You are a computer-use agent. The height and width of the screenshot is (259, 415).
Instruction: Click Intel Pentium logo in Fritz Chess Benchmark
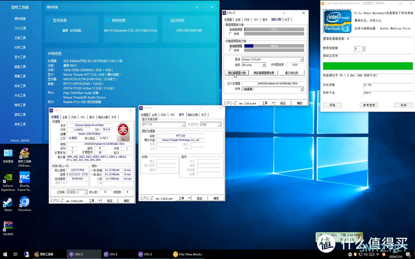coord(338,22)
